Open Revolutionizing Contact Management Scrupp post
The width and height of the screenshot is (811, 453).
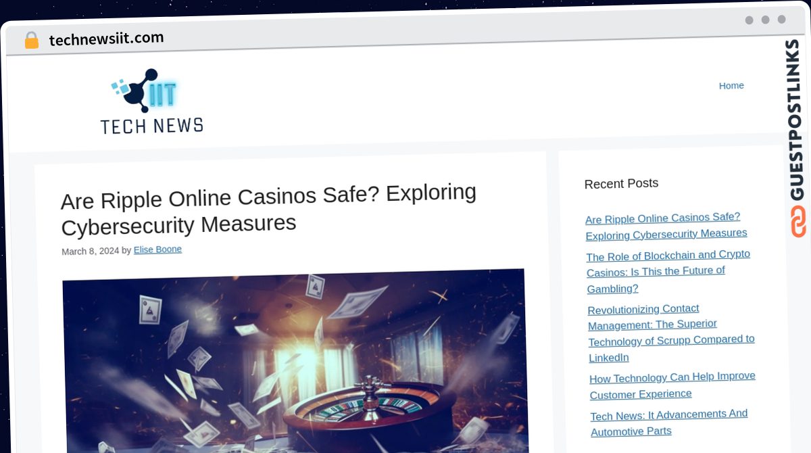[x=671, y=333]
